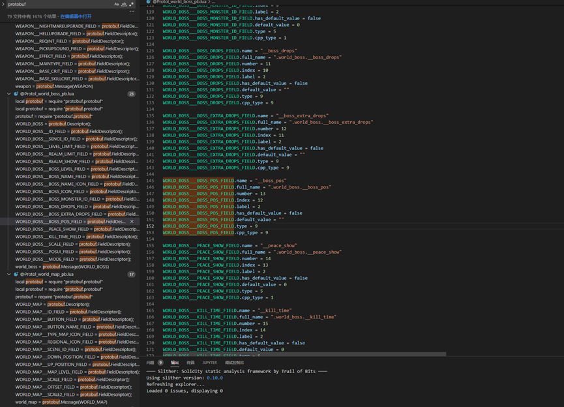Click the 17 match count badge
This screenshot has height=407, width=564.
(131, 275)
